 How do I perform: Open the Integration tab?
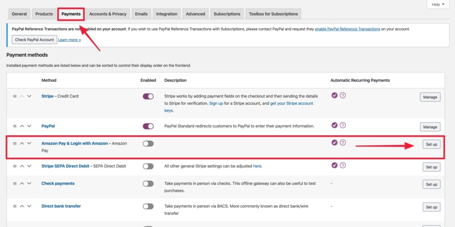click(167, 14)
